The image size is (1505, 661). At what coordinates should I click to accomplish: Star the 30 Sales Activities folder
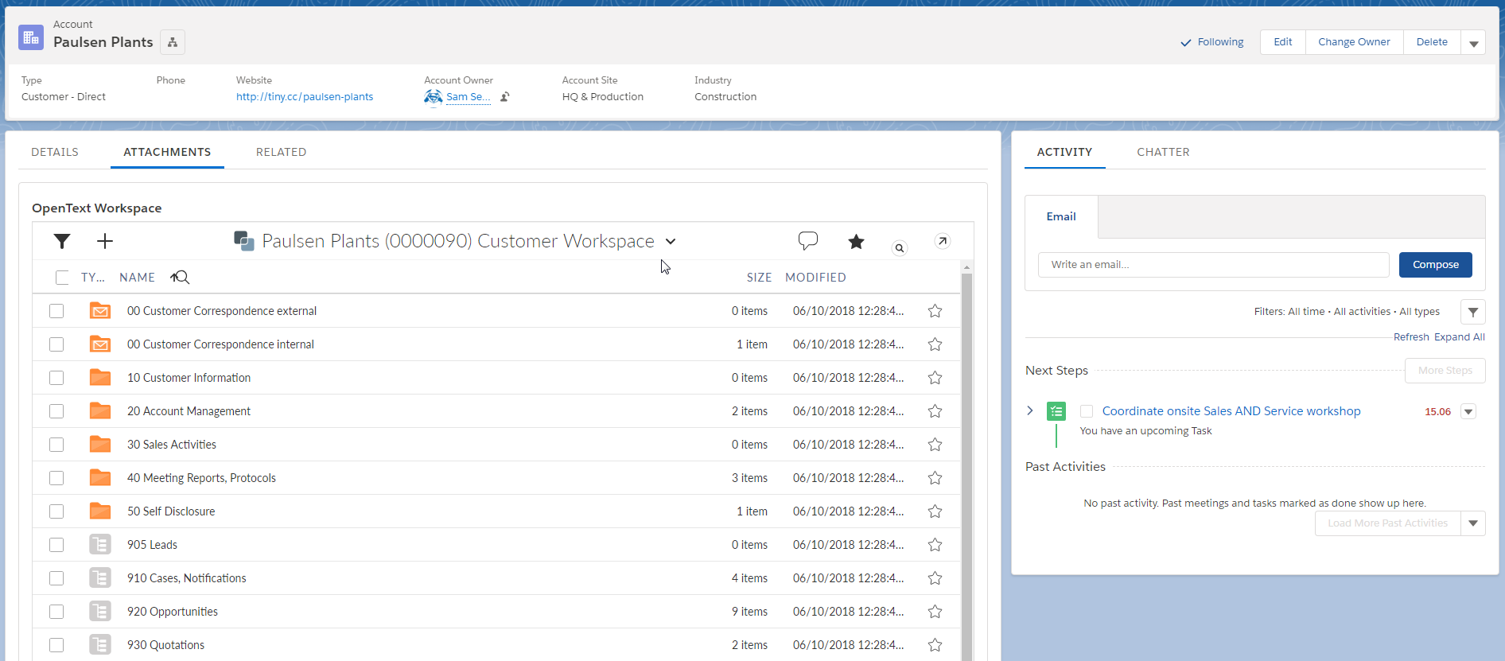(x=935, y=445)
